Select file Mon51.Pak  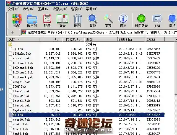pyautogui.click(x=20, y=129)
